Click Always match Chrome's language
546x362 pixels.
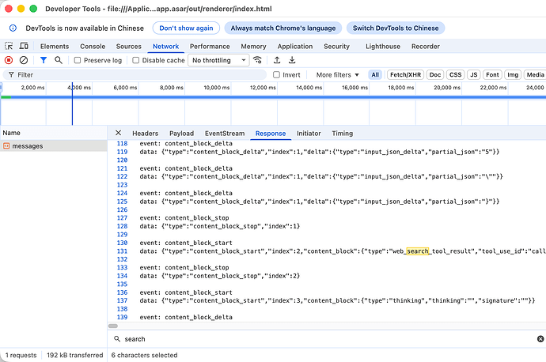point(283,28)
